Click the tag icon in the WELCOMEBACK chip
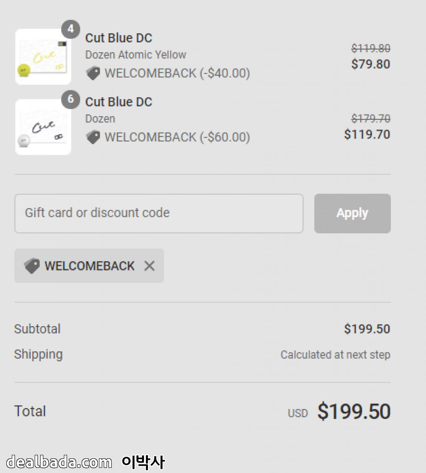Image resolution: width=426 pixels, height=473 pixels. click(32, 266)
